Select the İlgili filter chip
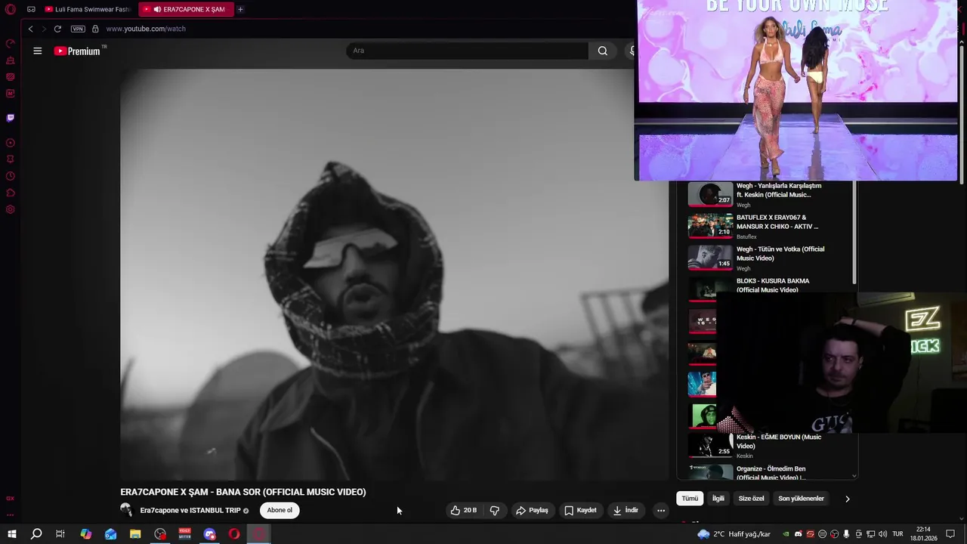This screenshot has width=967, height=544. (718, 499)
